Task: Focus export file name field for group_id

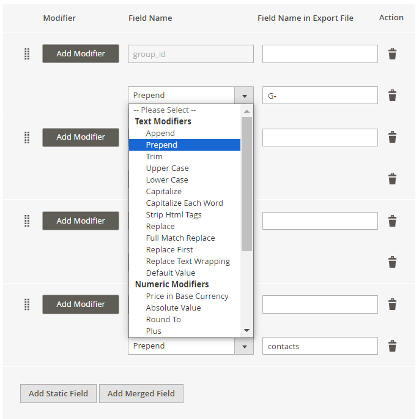Action: click(x=320, y=54)
